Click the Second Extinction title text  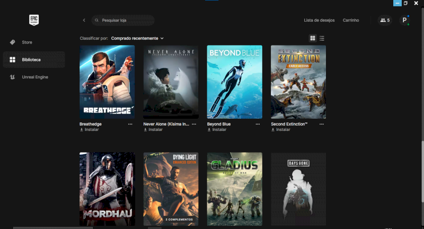[289, 124]
